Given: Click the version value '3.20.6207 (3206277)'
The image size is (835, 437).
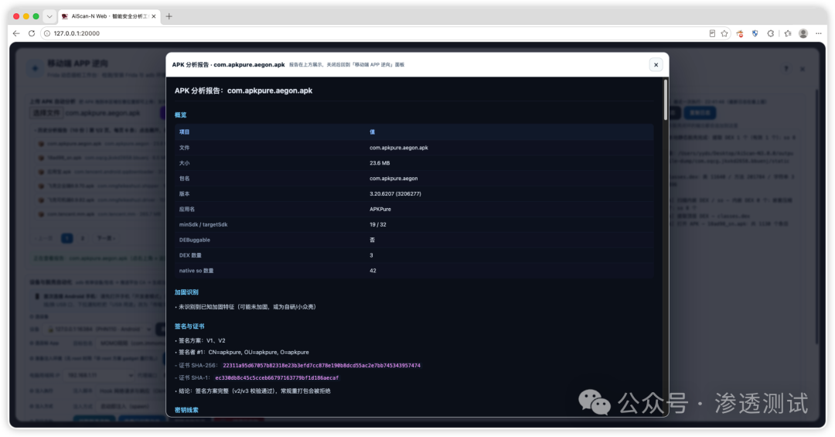Looking at the screenshot, I should pos(395,193).
